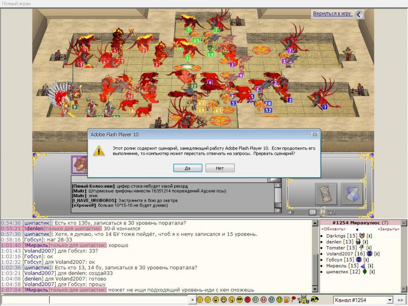Confirm with the Да button
The image size is (408, 306).
click(188, 168)
